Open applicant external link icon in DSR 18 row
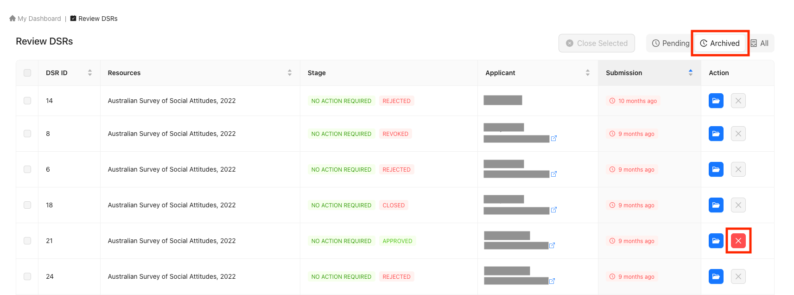This screenshot has width=794, height=295. tap(554, 210)
